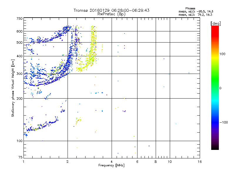Click the 'mean, sd,X: 79.2, 16.3' text

click(195, 15)
